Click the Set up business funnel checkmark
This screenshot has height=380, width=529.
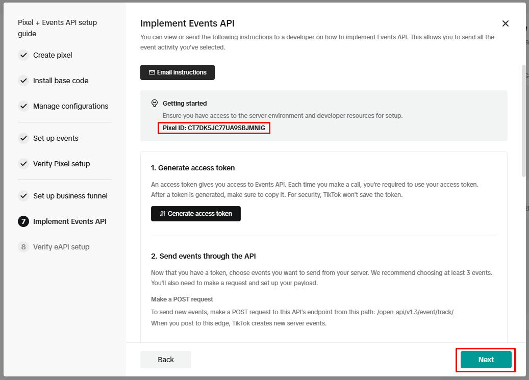tap(23, 196)
